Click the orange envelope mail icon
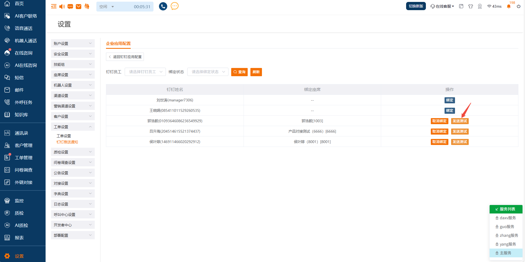Screen dimensions: 525x262 pyautogui.click(x=79, y=6)
